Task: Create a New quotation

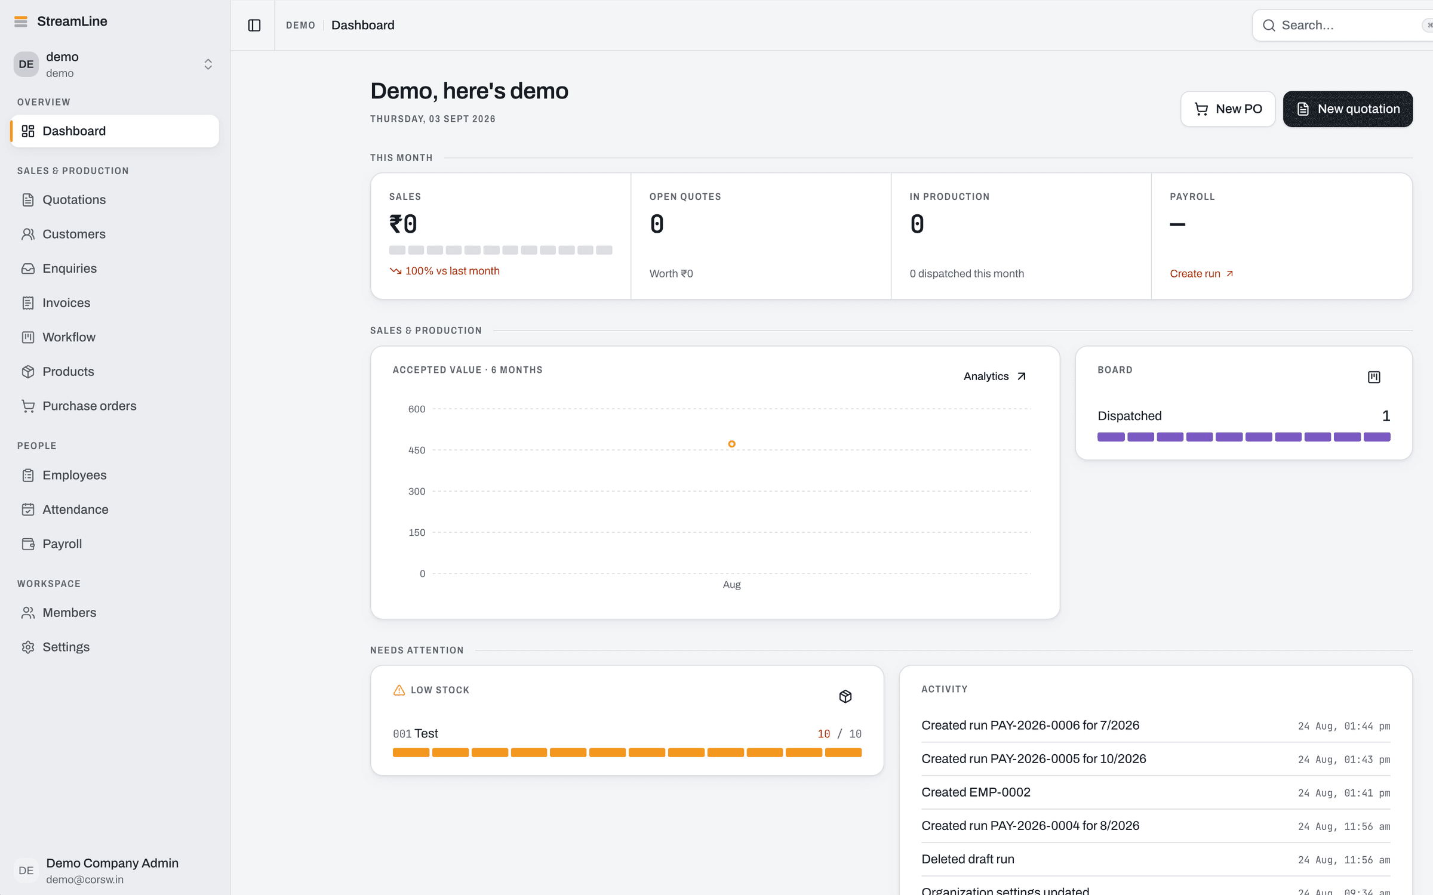Action: [1348, 109]
